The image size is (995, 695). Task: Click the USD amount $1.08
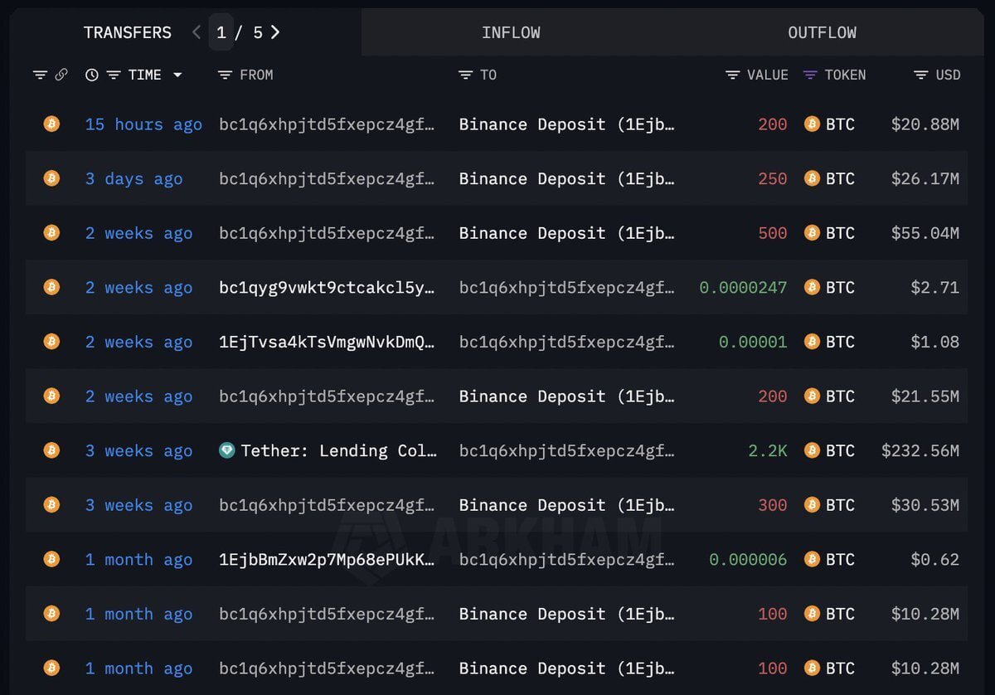click(x=935, y=342)
